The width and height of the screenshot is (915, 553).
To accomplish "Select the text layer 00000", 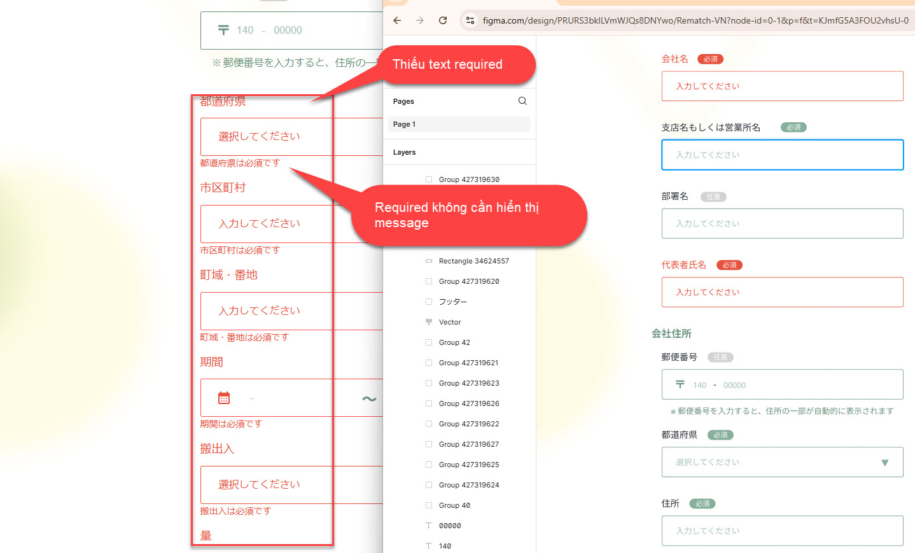I will (449, 526).
